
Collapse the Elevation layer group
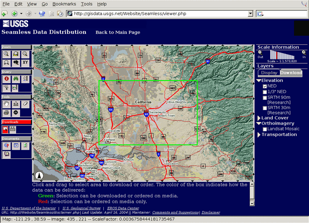point(259,81)
